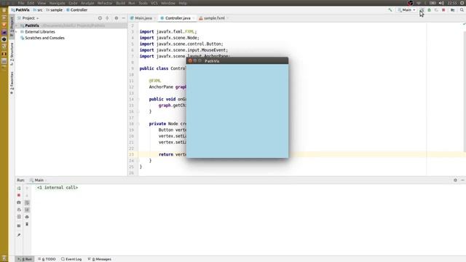The width and height of the screenshot is (466, 262).
Task: Toggle the Project tool window side tab
Action: pos(12,27)
